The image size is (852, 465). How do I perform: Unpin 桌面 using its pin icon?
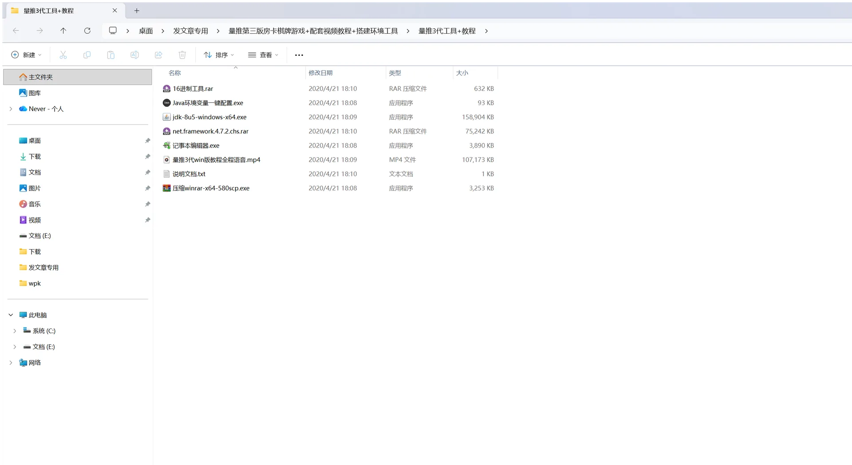[148, 141]
